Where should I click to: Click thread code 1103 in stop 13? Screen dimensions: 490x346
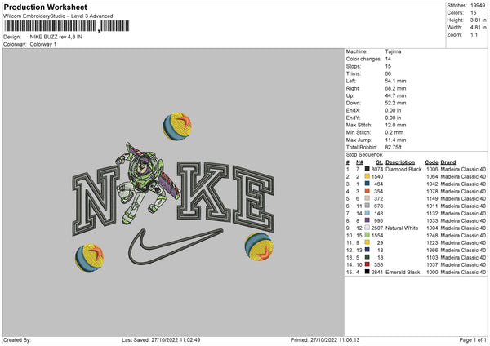(x=432, y=258)
